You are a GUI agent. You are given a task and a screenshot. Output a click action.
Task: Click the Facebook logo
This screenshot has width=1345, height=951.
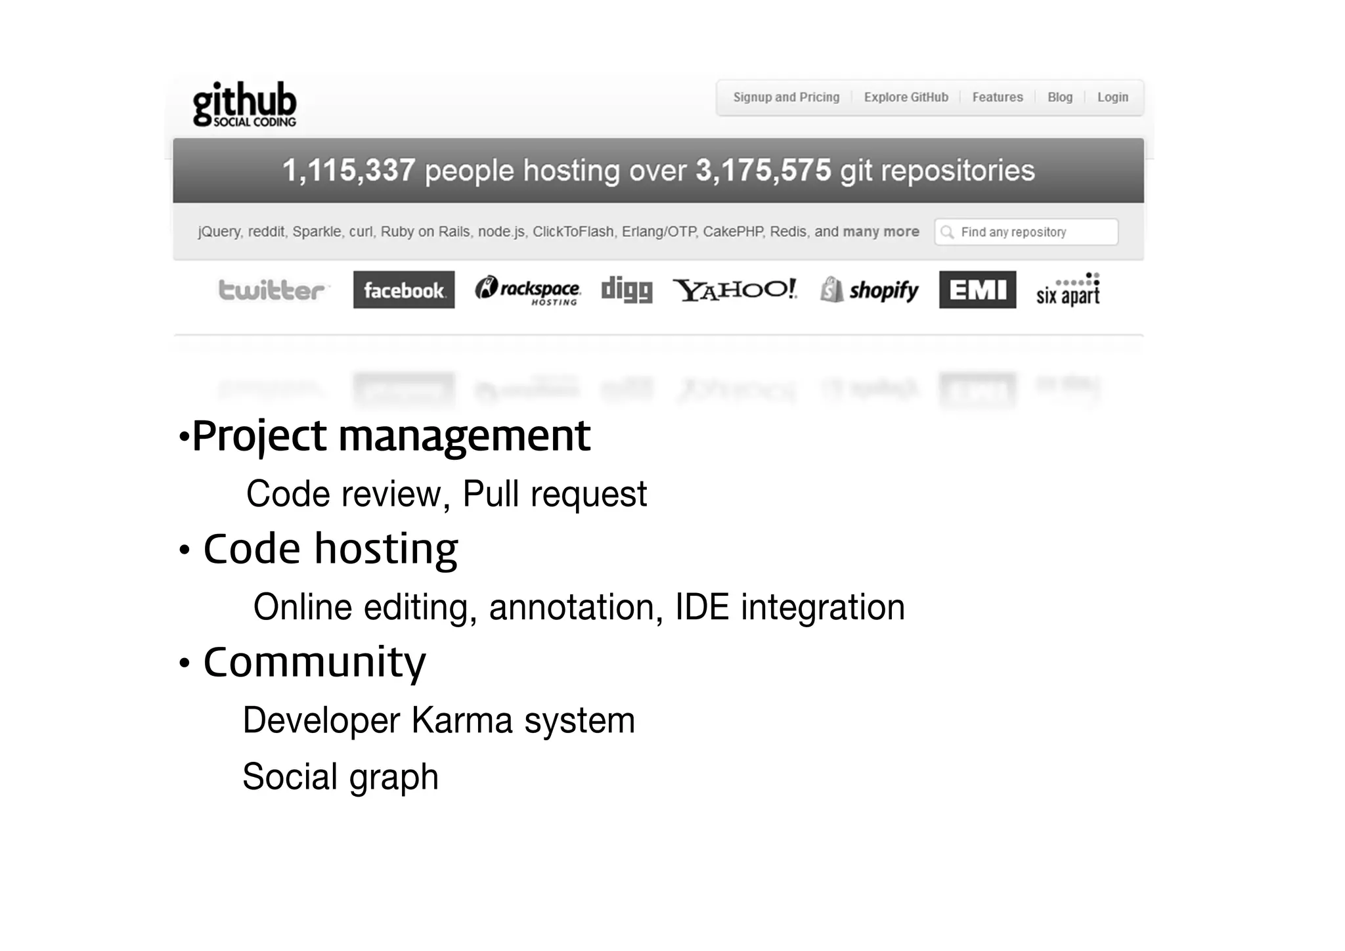coord(404,290)
